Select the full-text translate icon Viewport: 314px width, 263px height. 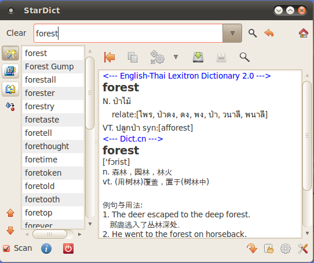click(x=10, y=89)
